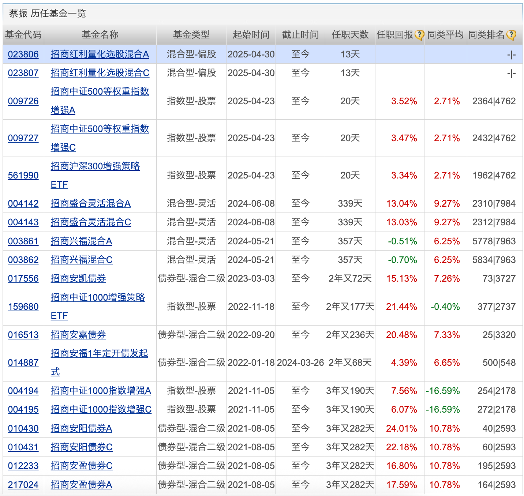Open 招商安阳债券C fund link
524x496 pixels.
pos(82,447)
